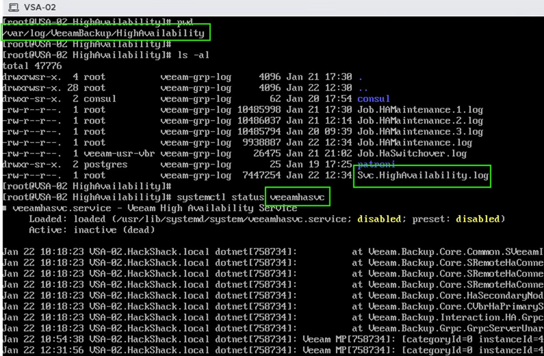Click 'at Veeam.Backup.Core.HaSecondaryNod' log text
Screen dimensions: 544x356
448,296
